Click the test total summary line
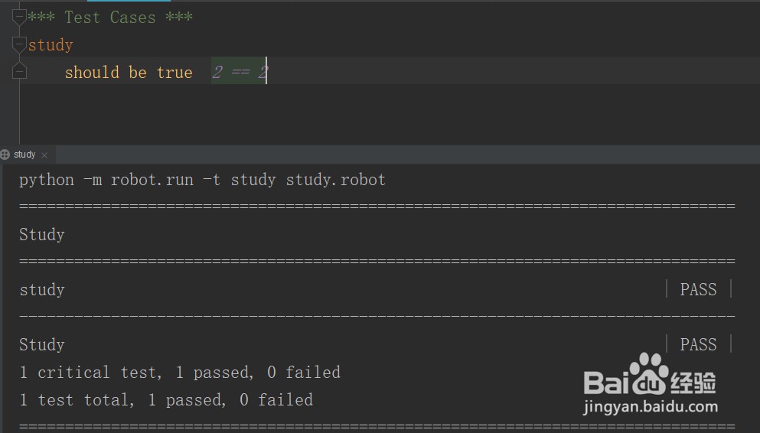The width and height of the screenshot is (760, 433). pos(166,400)
